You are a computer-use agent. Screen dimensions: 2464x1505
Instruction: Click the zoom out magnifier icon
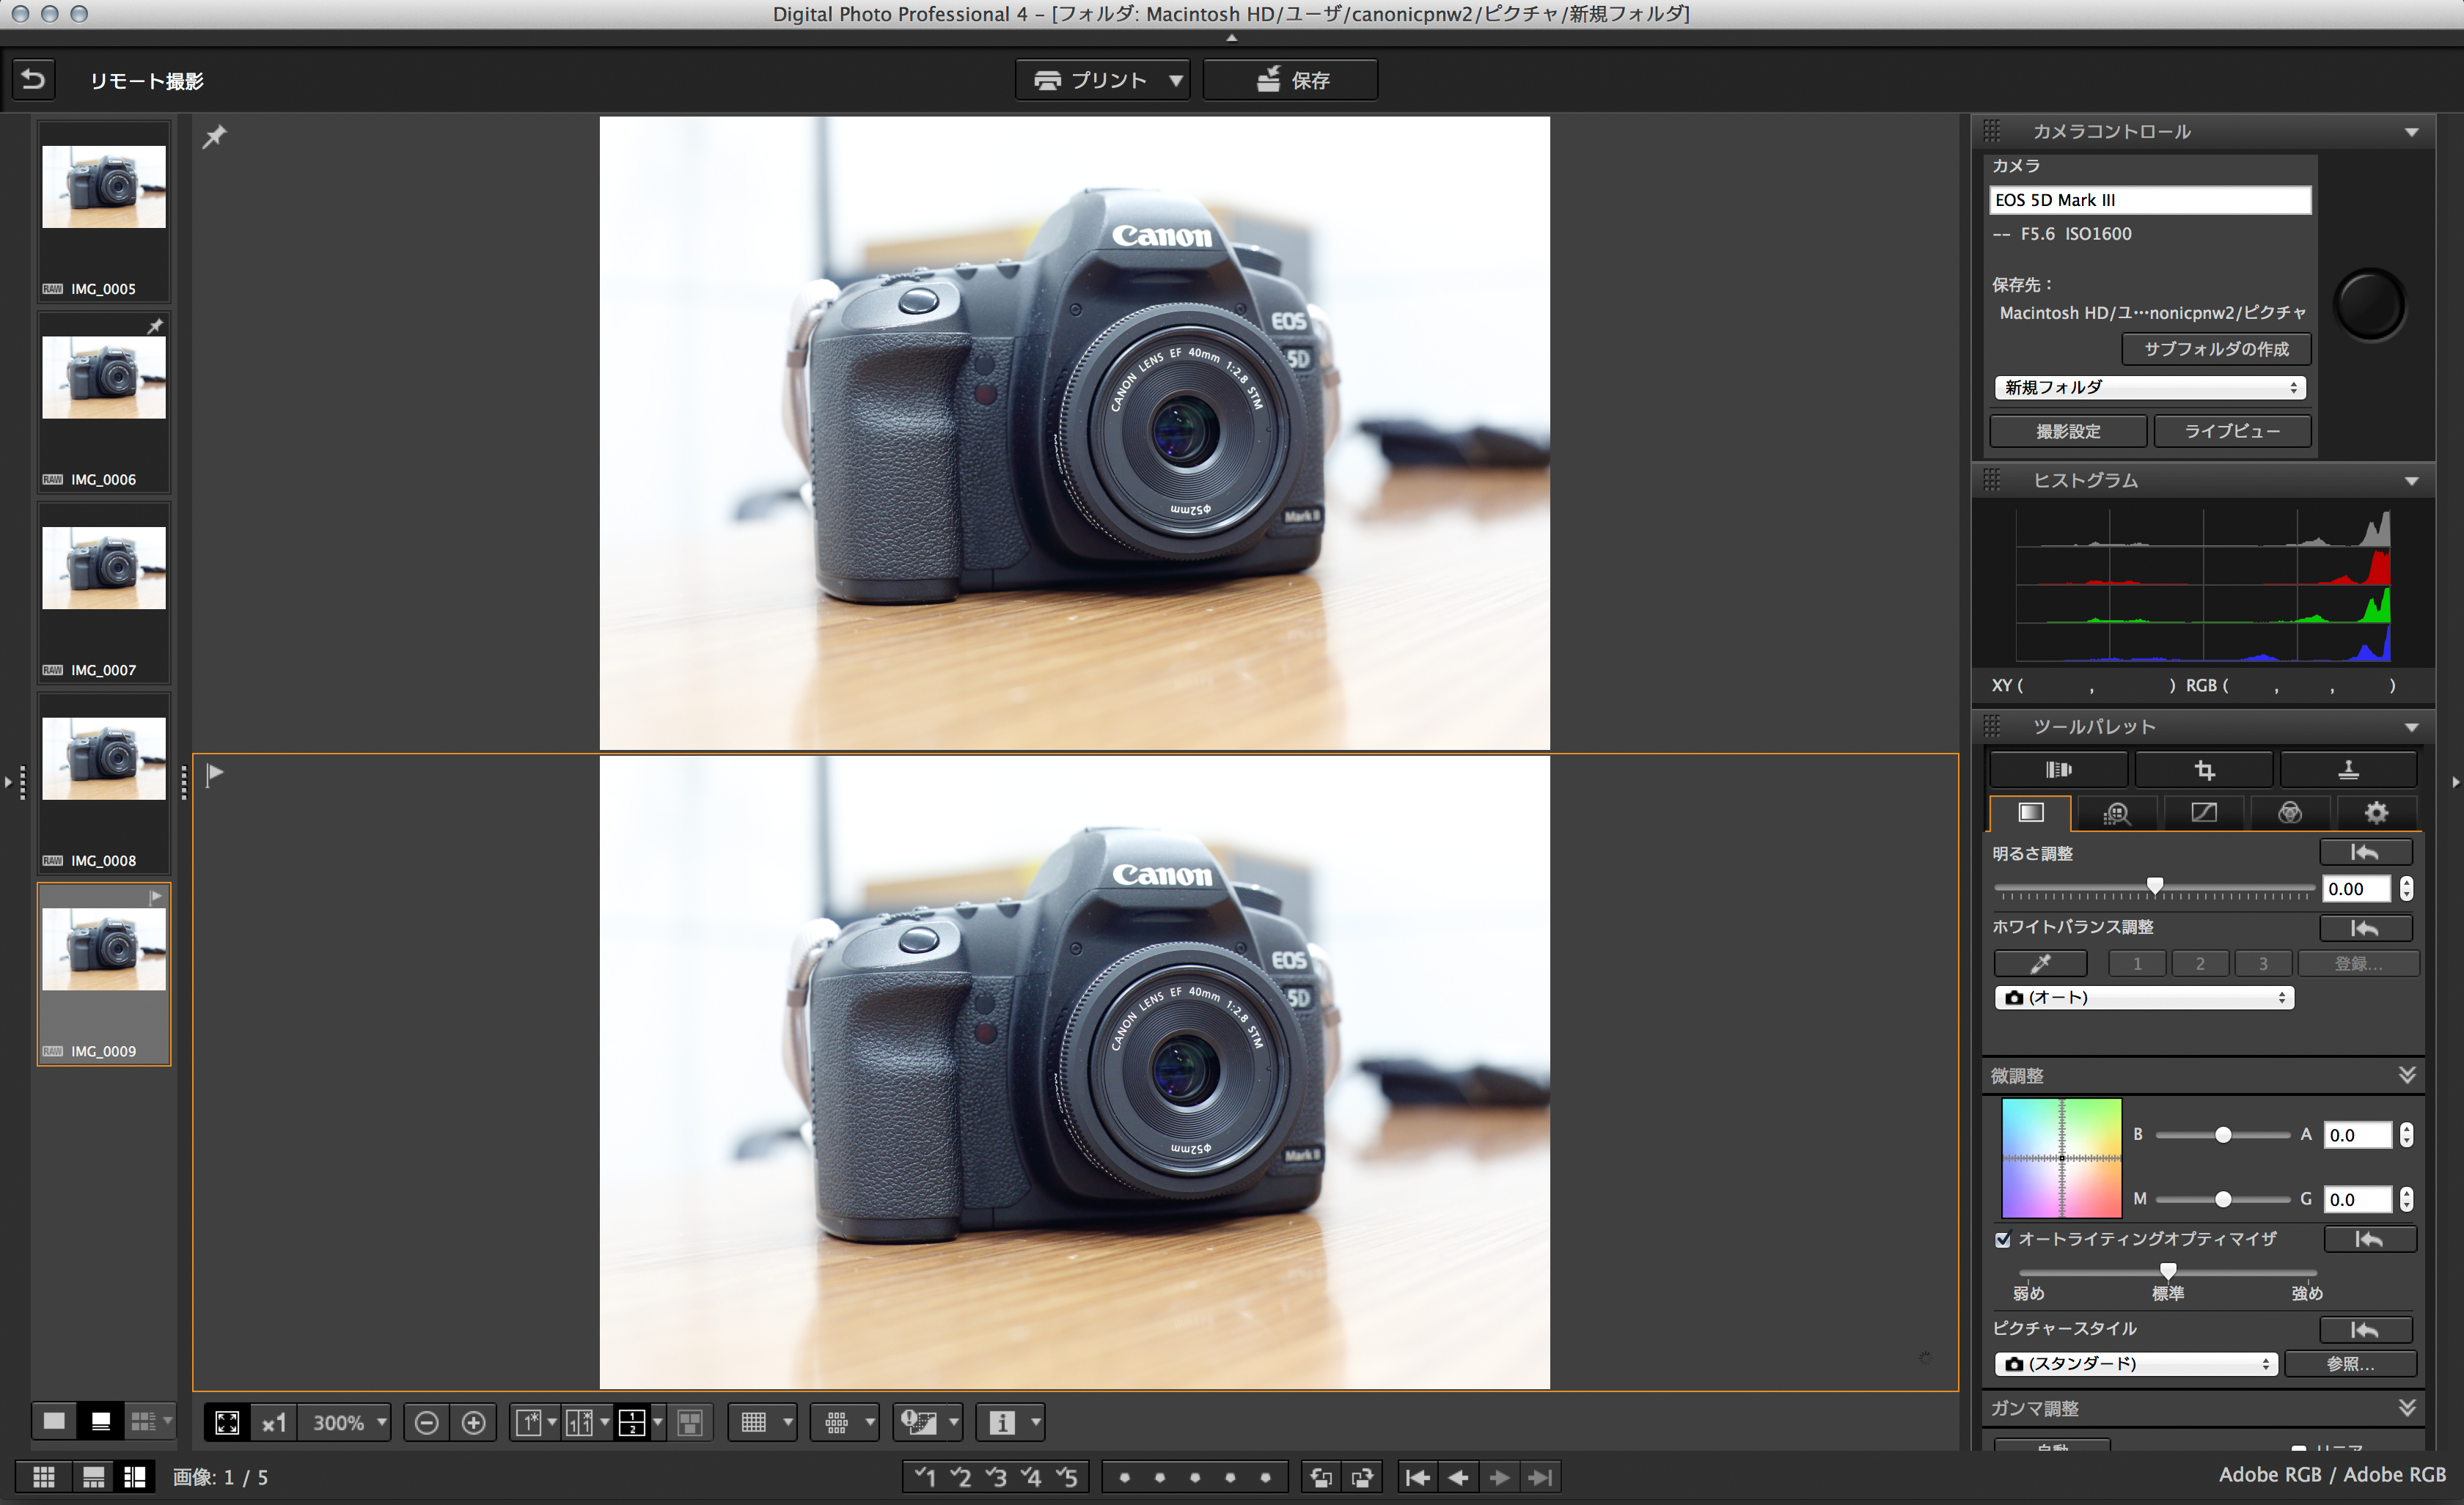(426, 1422)
